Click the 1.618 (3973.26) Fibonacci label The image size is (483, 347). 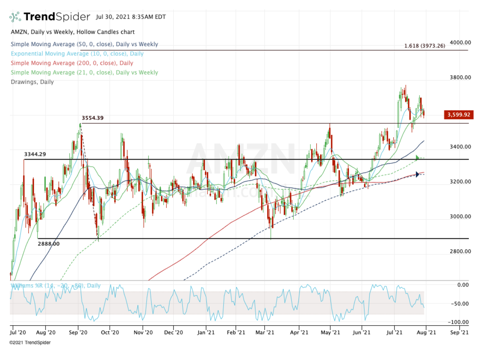[x=425, y=46]
